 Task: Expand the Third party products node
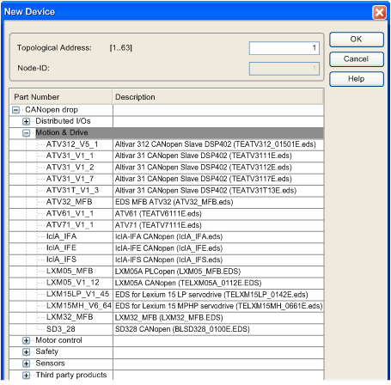tap(27, 376)
